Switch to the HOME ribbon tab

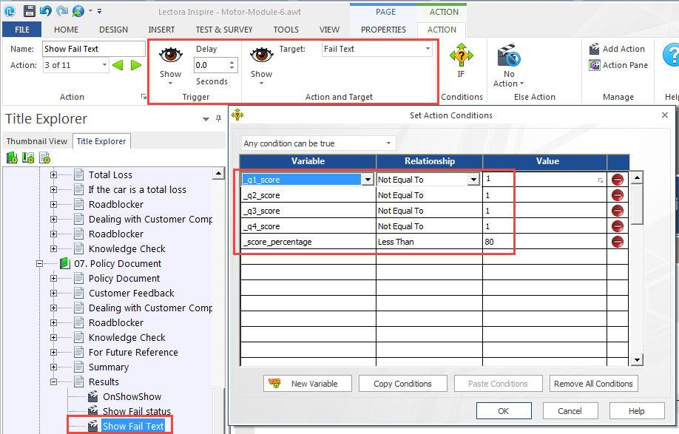(x=67, y=30)
